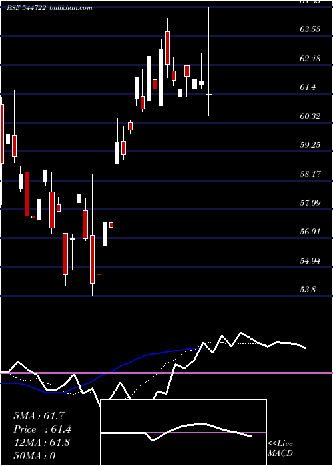Click the 60.32 price axis label
Image resolution: width=333 pixels, height=466 pixels.
310,116
